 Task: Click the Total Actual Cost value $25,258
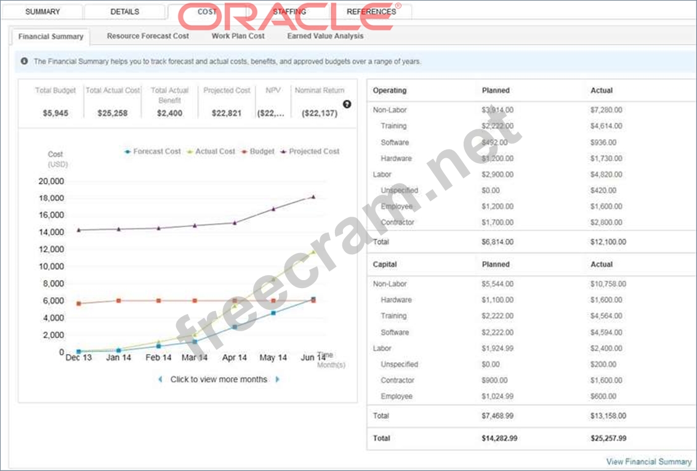point(113,113)
